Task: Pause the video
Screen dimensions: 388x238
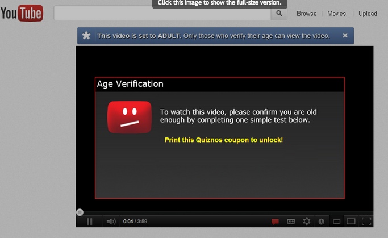Action: coord(90,221)
